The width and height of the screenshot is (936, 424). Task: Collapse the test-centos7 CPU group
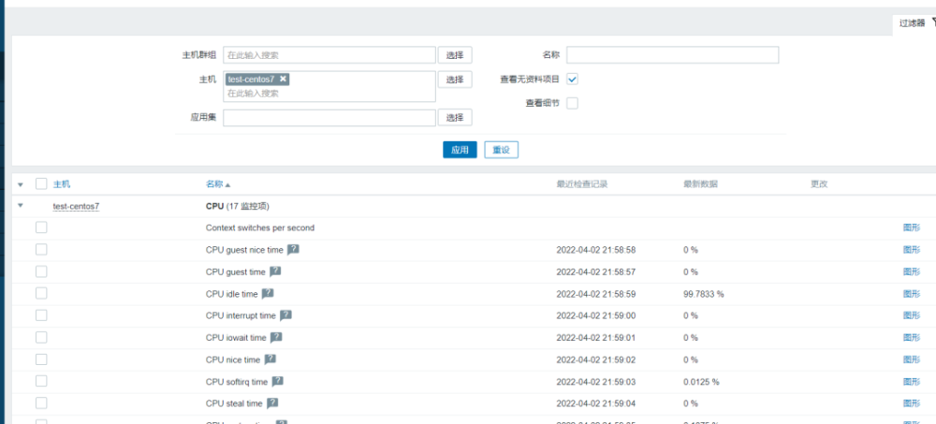tap(21, 206)
